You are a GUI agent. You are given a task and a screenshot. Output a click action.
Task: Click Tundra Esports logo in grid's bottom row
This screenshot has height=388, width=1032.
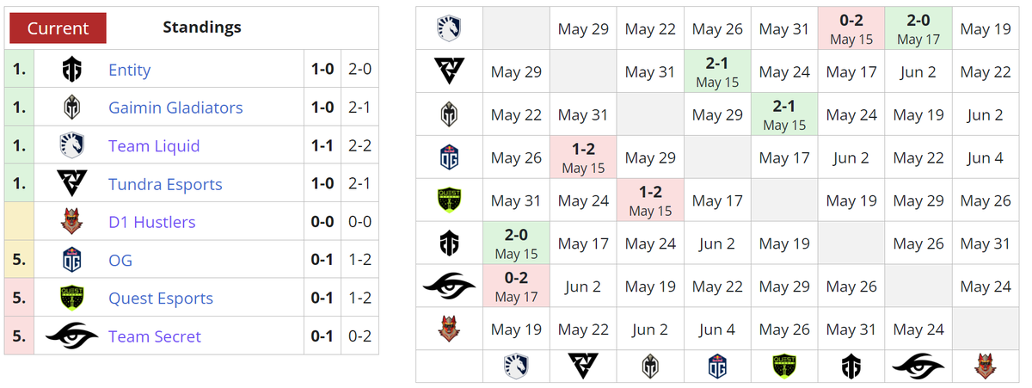coord(583,366)
